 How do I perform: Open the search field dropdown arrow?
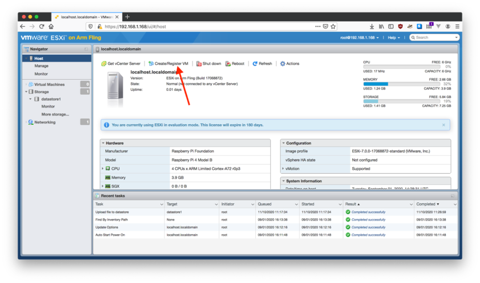[457, 37]
